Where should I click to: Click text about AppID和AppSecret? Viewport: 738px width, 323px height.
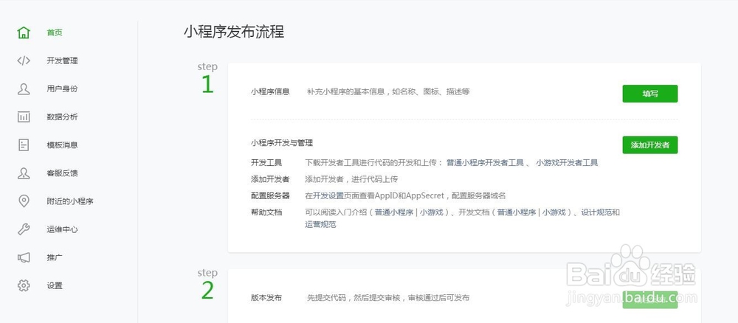(x=405, y=195)
